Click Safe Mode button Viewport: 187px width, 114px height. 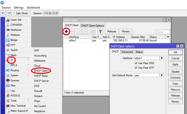(x=22, y=13)
